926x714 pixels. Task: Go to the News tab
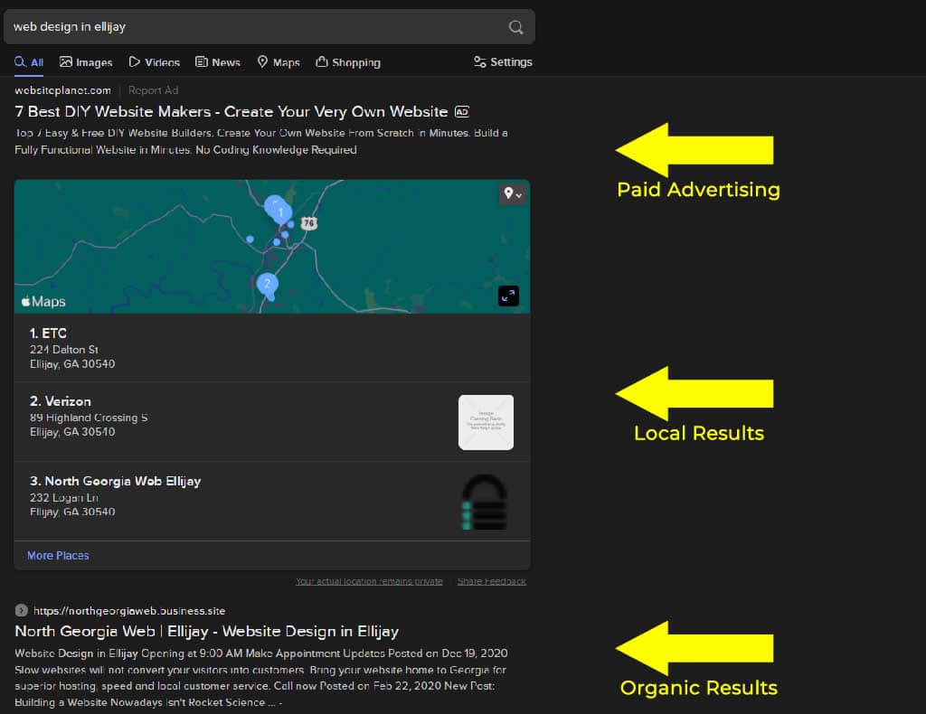[x=218, y=62]
